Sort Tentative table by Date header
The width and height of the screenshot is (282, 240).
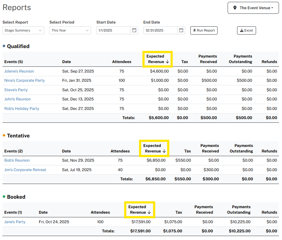click(66, 151)
